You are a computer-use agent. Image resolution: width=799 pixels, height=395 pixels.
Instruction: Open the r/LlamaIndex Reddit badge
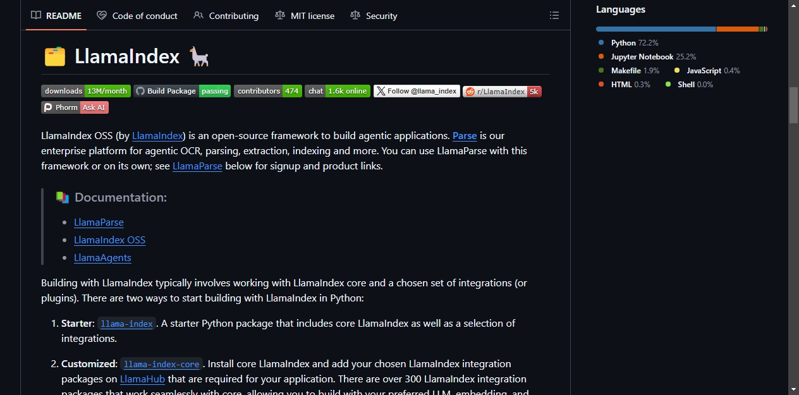[502, 91]
